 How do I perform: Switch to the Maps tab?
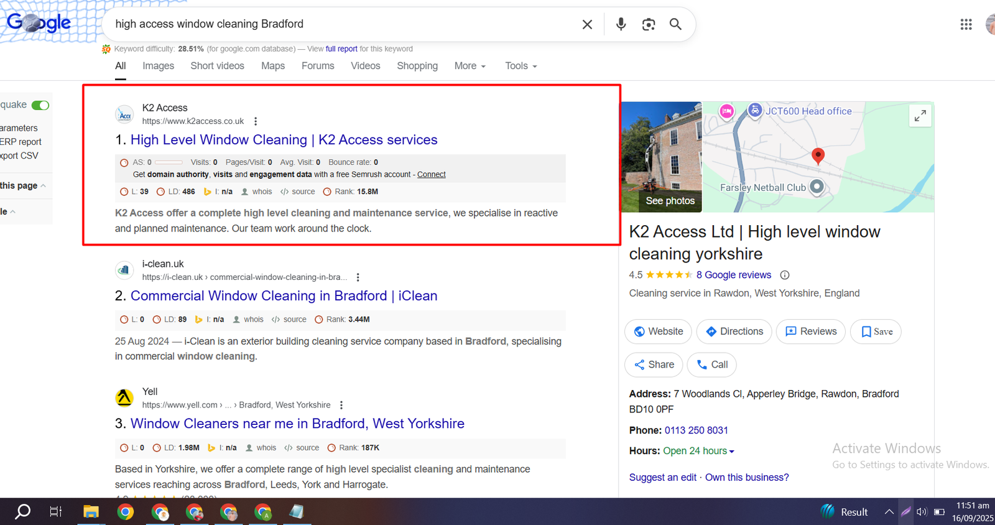click(273, 66)
